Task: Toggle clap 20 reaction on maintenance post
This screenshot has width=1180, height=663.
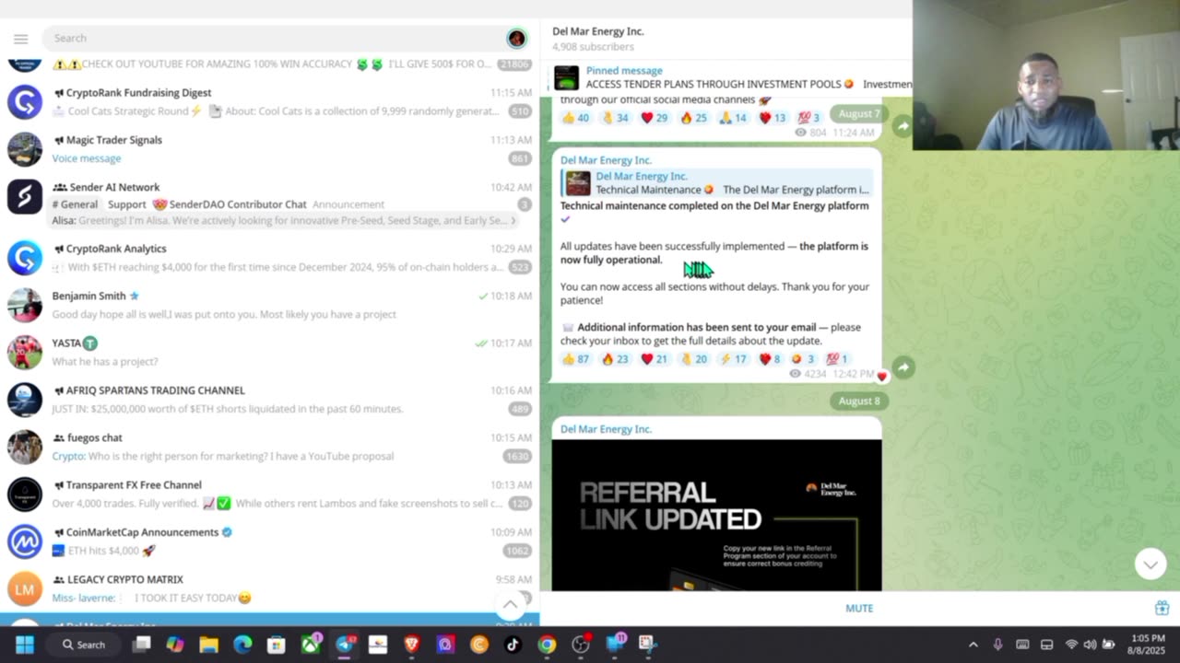Action: coord(693,359)
